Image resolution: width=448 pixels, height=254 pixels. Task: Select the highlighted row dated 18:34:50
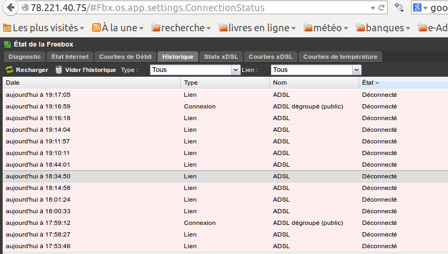[x=225, y=176]
